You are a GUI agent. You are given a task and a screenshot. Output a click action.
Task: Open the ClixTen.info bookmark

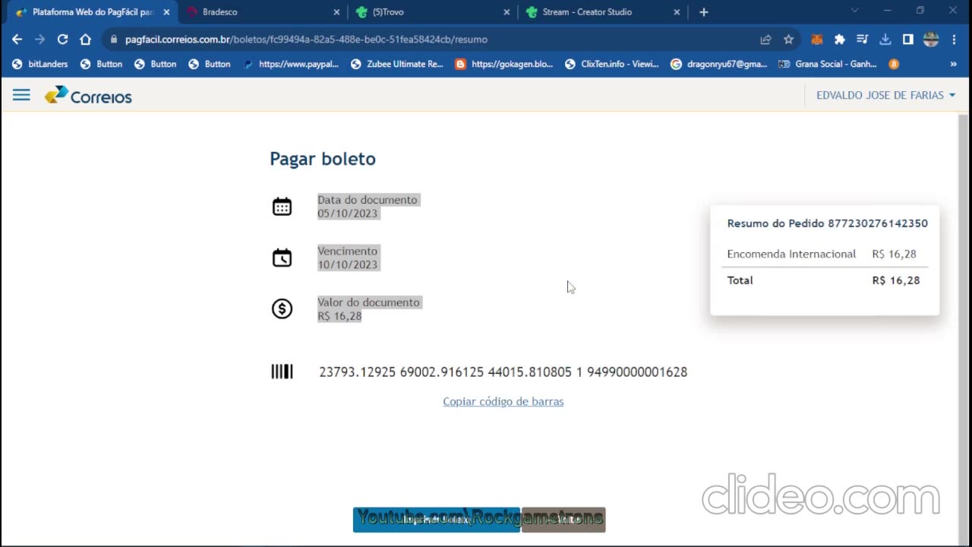point(612,65)
